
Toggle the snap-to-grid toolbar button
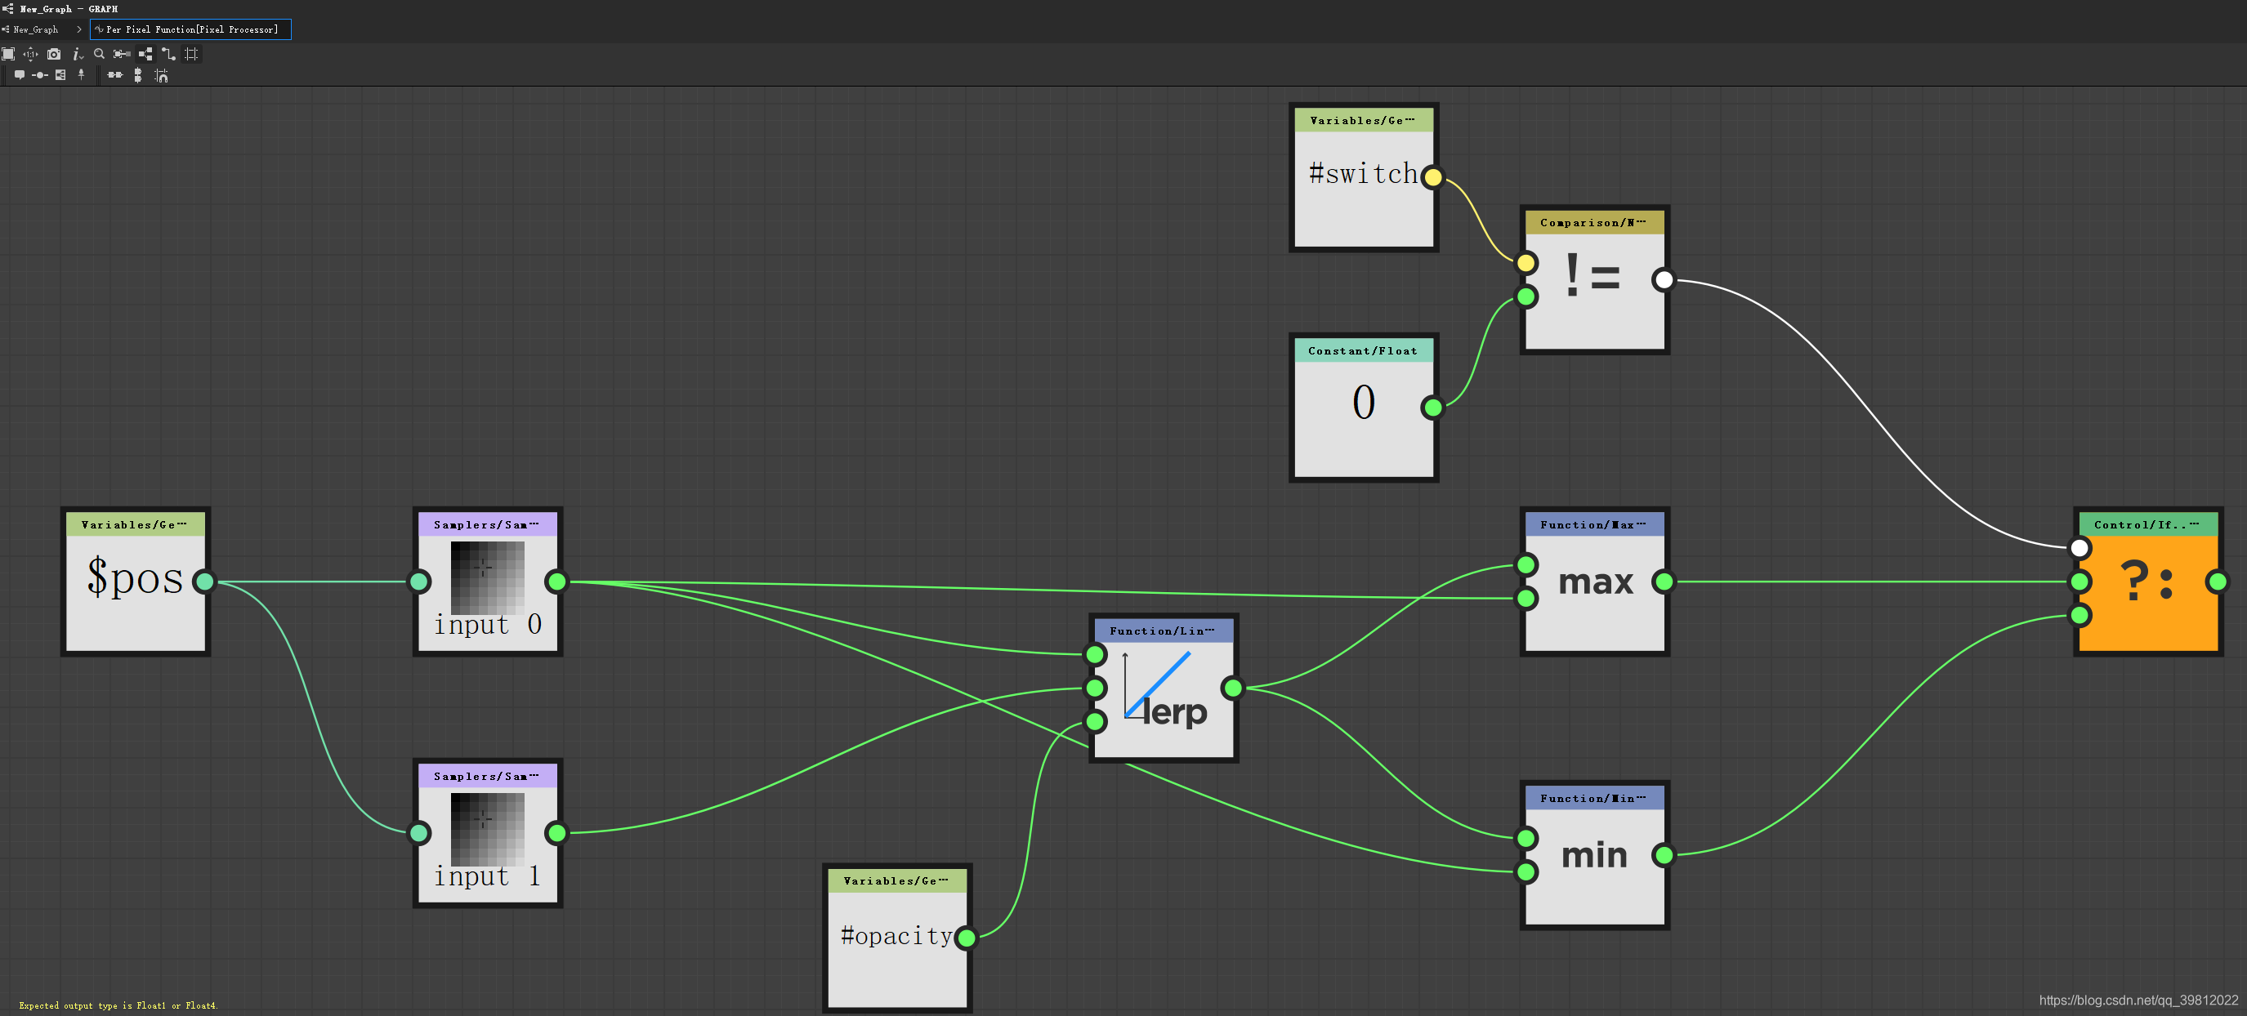(192, 53)
